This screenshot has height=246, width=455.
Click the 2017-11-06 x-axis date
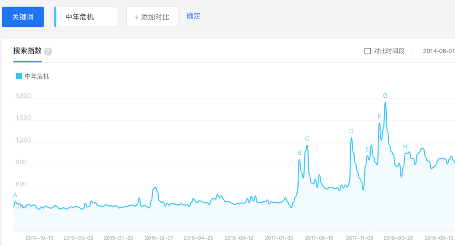[x=359, y=238]
